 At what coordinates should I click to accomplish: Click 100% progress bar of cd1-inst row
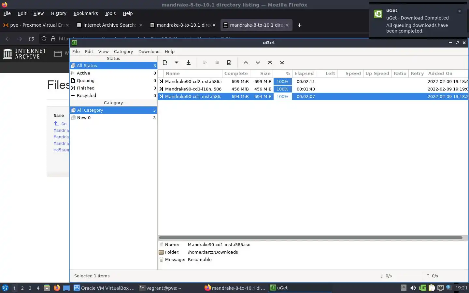click(x=282, y=96)
